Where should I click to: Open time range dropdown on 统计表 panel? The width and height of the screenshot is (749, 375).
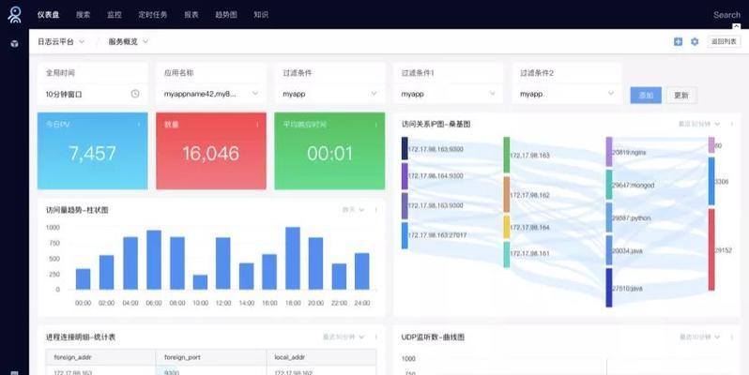344,337
